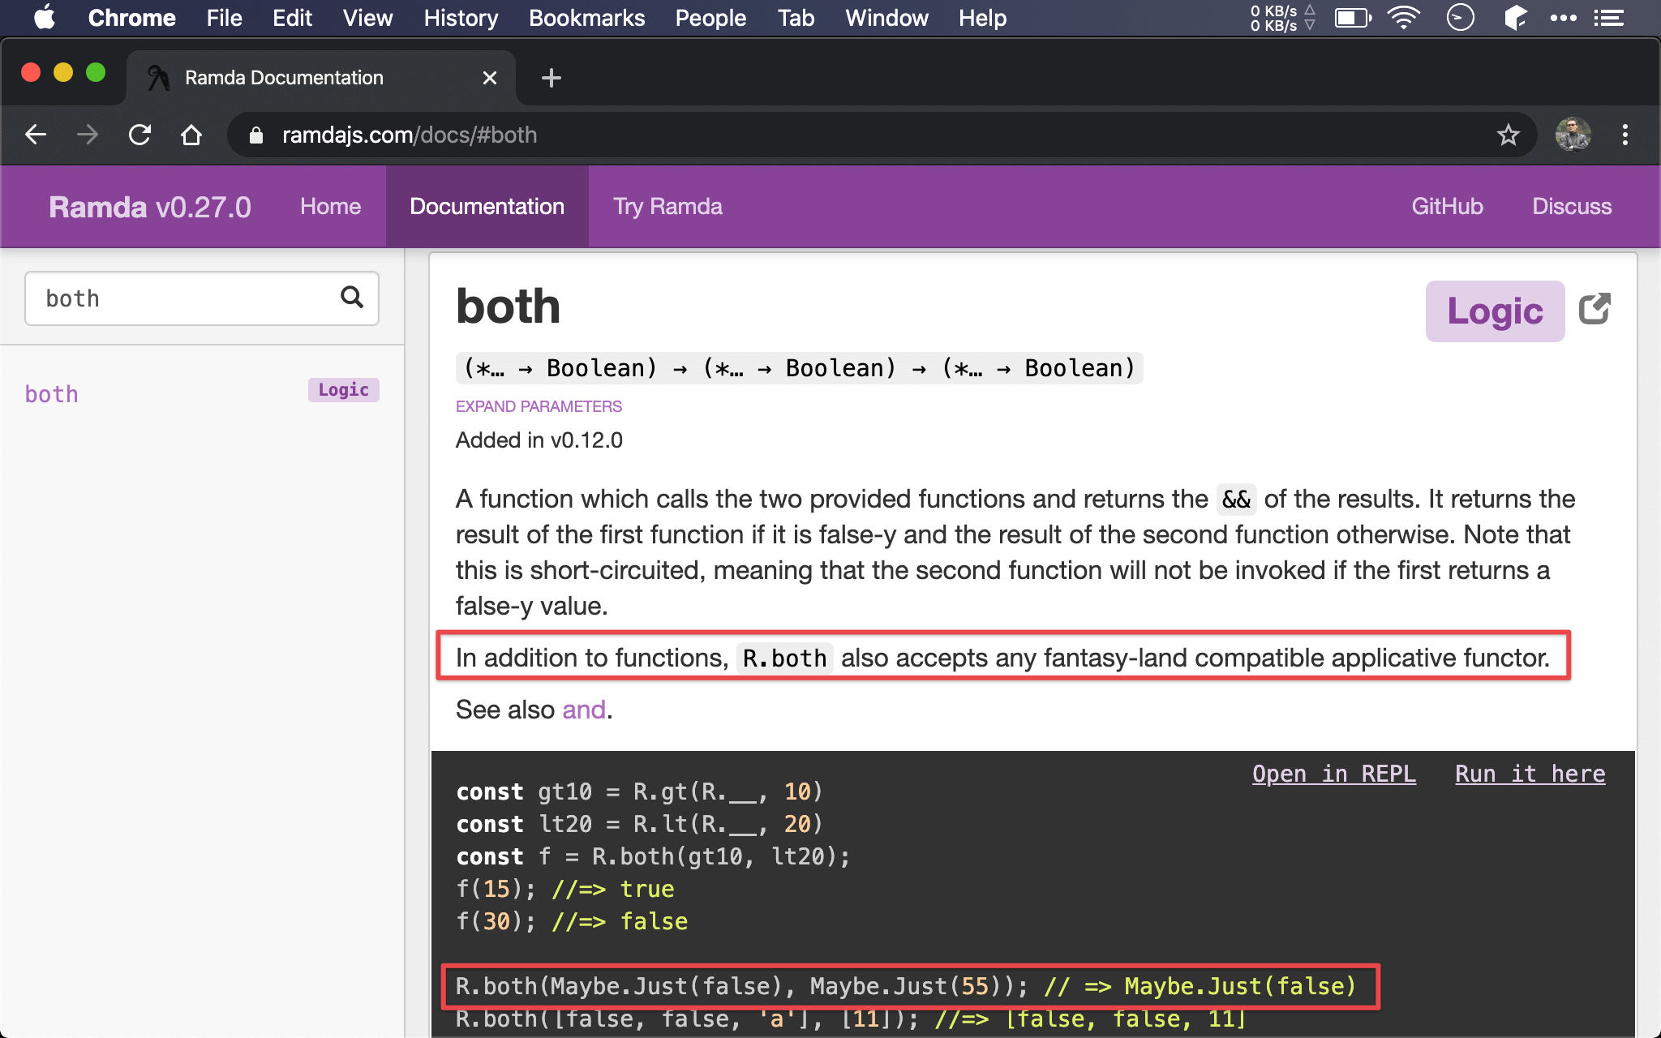Follow the 'and' see-also link
Image resolution: width=1661 pixels, height=1038 pixels.
coord(584,710)
